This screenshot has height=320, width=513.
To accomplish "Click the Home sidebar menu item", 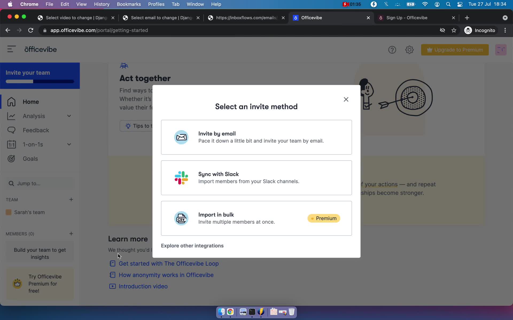I will [x=31, y=102].
